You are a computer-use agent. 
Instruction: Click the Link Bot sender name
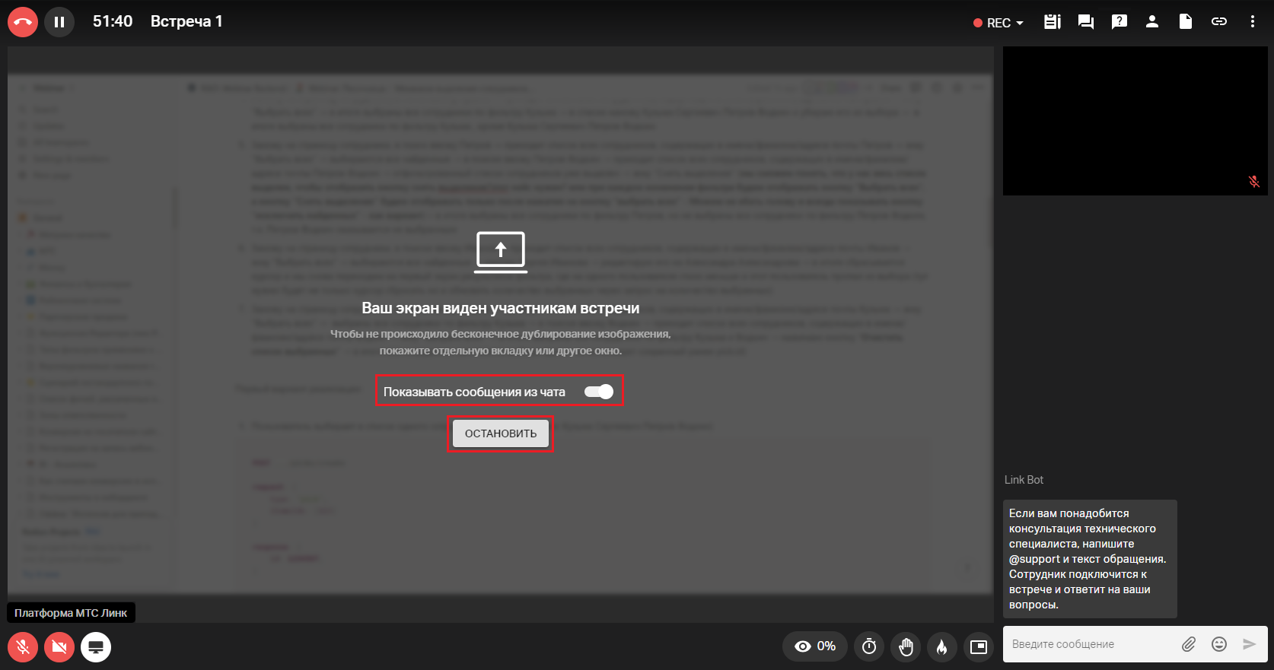(x=1024, y=480)
